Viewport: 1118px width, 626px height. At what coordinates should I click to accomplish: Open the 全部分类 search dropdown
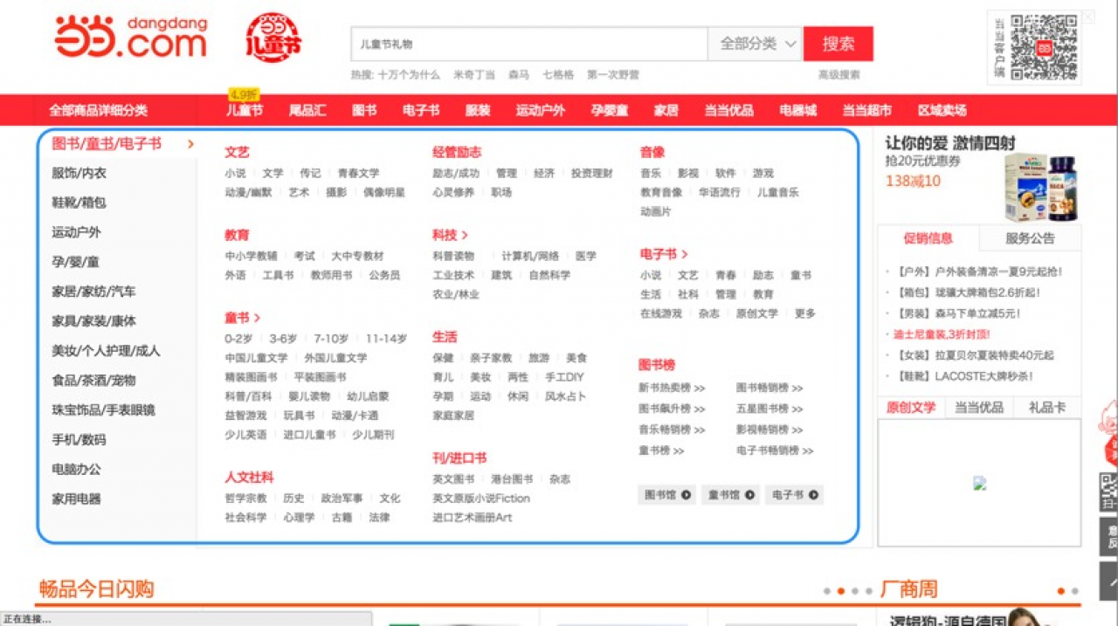(756, 44)
